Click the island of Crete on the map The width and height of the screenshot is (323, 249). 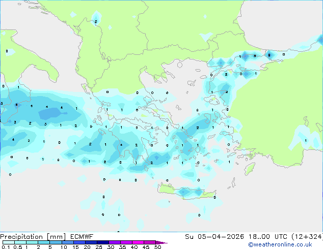[x=187, y=193]
